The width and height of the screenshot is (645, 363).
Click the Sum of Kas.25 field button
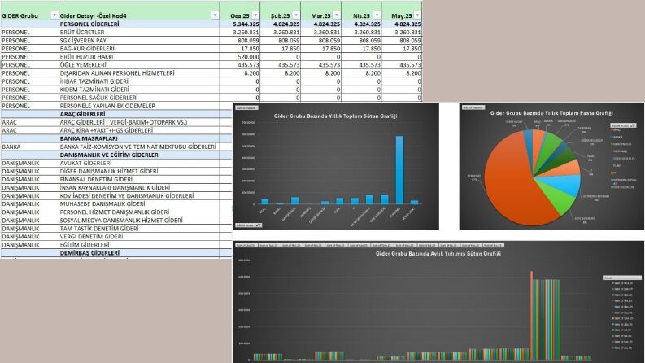point(471,245)
